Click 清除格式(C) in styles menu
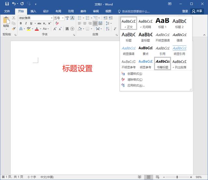 pos(135,80)
